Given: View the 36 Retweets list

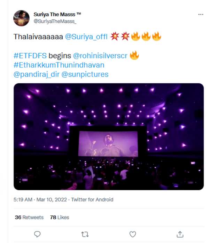Looking at the screenshot, I should 29,217.
